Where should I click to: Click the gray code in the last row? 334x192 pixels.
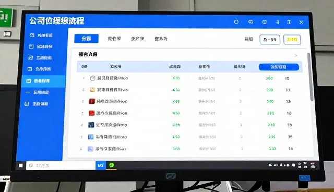(x=208, y=149)
